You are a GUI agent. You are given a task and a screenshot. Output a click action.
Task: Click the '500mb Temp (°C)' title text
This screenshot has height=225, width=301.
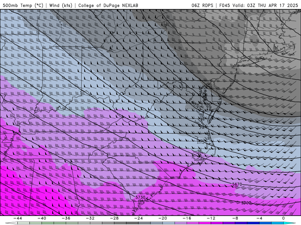coord(23,5)
